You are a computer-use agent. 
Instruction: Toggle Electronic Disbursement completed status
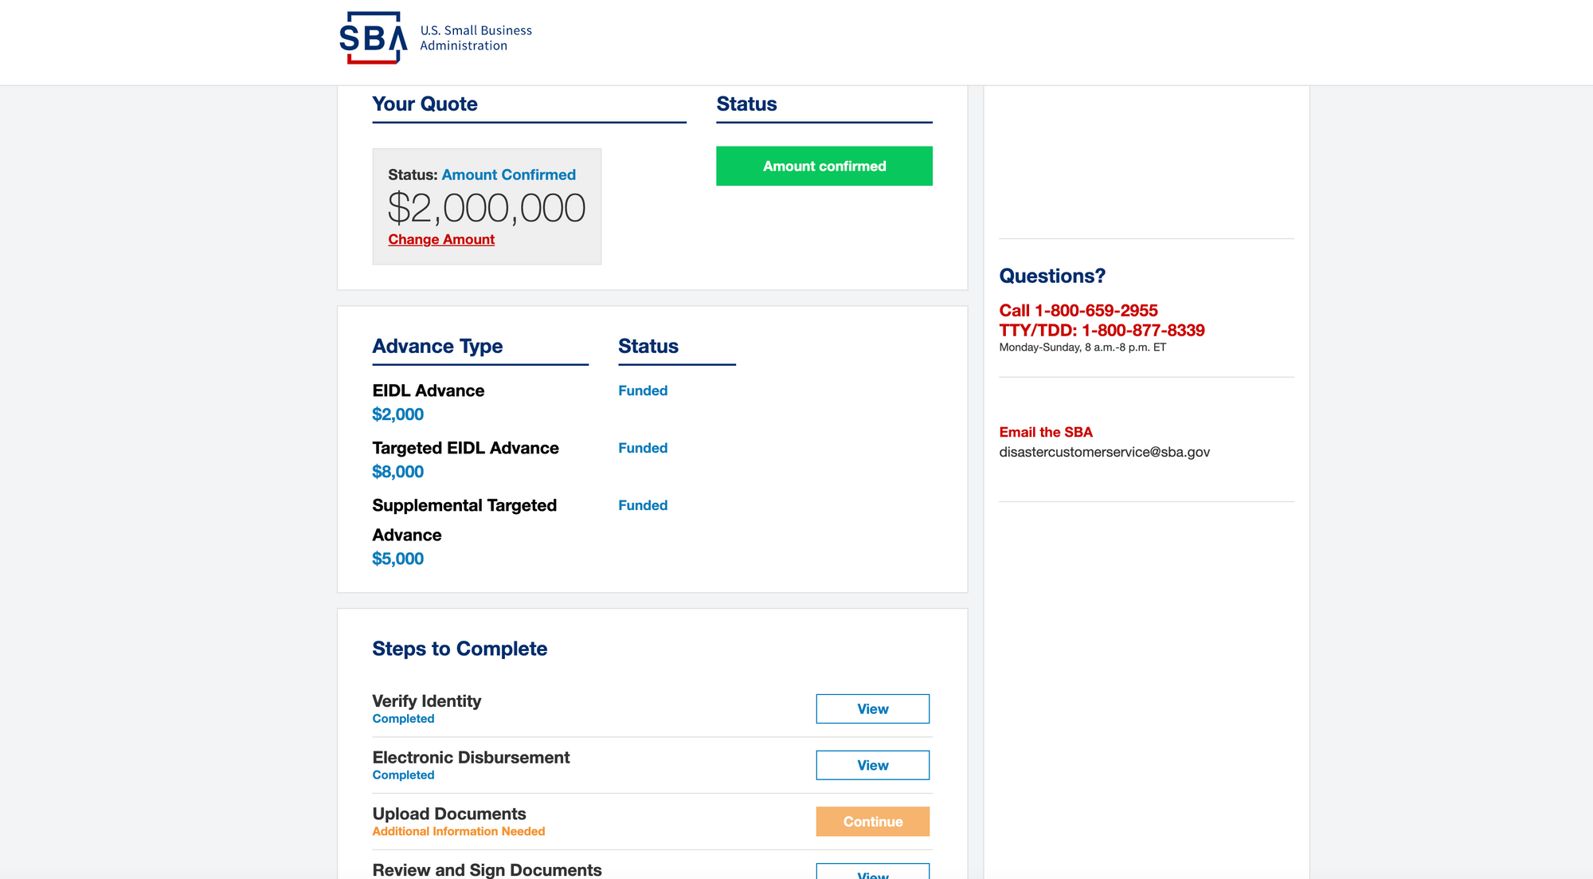pyautogui.click(x=402, y=775)
